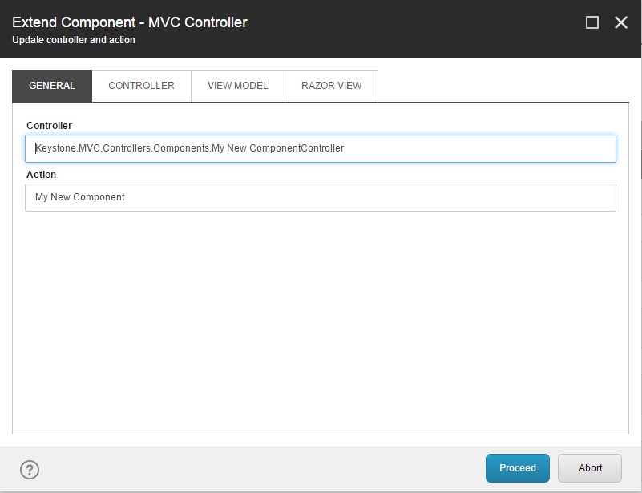Click the dialog title 'Extend Component - MVC Controller'

coord(130,22)
